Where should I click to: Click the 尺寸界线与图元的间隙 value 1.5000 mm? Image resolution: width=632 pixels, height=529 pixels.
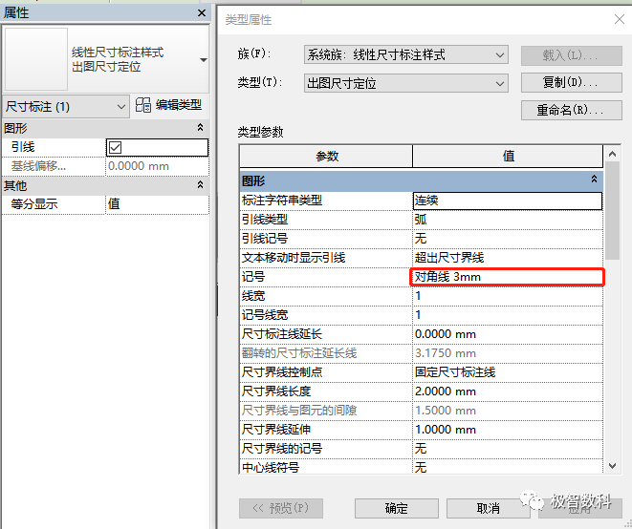tap(508, 411)
